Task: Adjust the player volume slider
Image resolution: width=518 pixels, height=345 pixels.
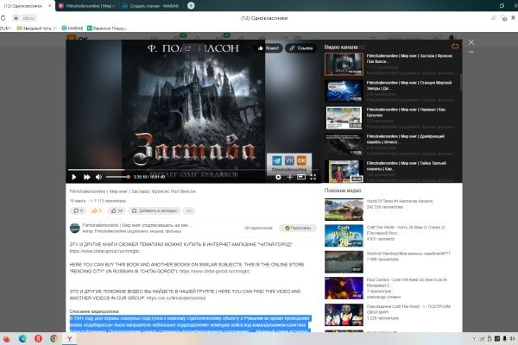Action: [x=118, y=177]
